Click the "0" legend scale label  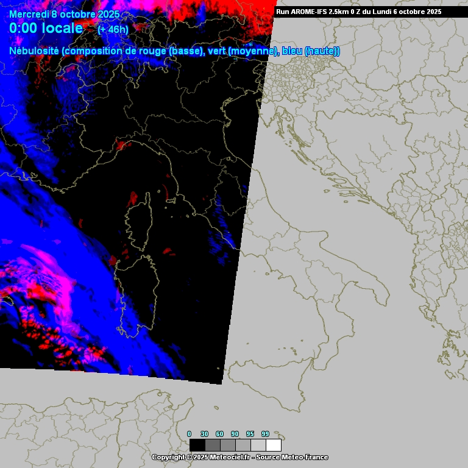coord(189,434)
